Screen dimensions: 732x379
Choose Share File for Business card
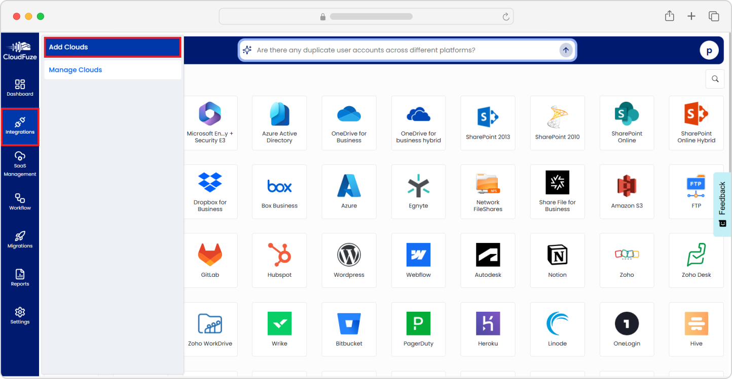(x=557, y=192)
